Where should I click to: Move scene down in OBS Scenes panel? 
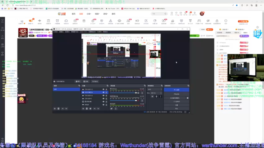point(66,109)
